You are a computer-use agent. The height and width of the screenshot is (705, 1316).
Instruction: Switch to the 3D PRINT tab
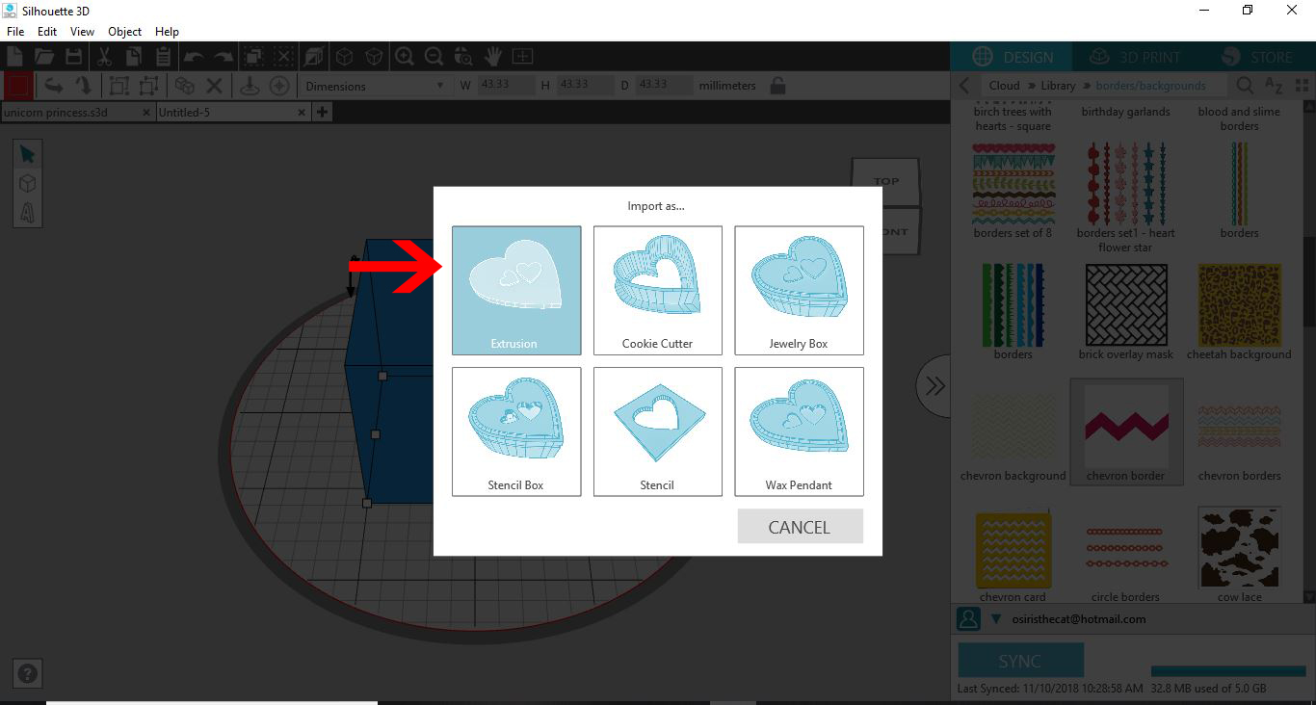click(x=1134, y=57)
